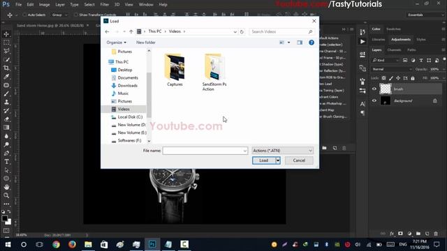This screenshot has width=447, height=251.
Task: Select the Pen tool
Action: point(6,153)
